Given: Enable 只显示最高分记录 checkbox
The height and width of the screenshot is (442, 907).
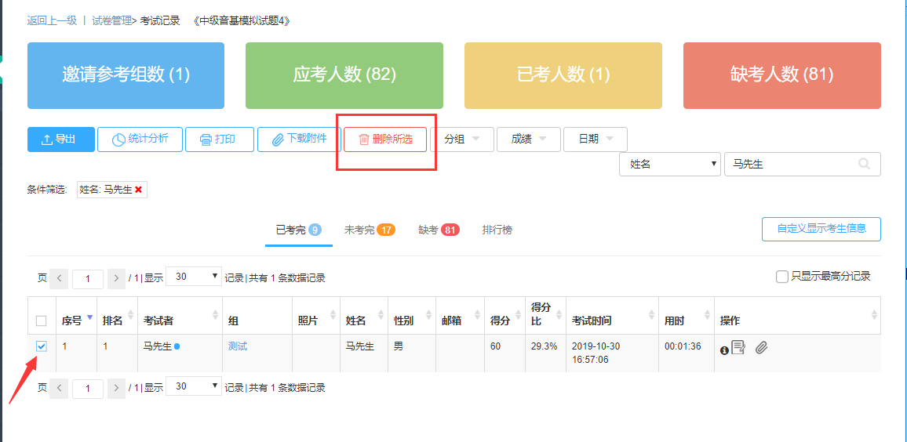Looking at the screenshot, I should click(781, 277).
